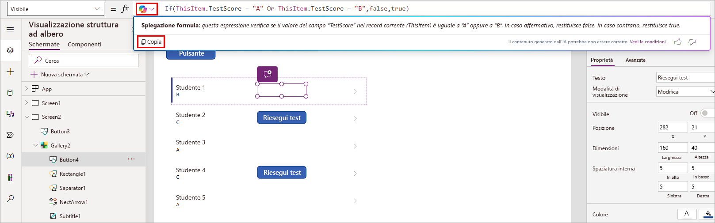This screenshot has width=715, height=223.
Task: Select the Studente 3 title text
Action: point(191,142)
